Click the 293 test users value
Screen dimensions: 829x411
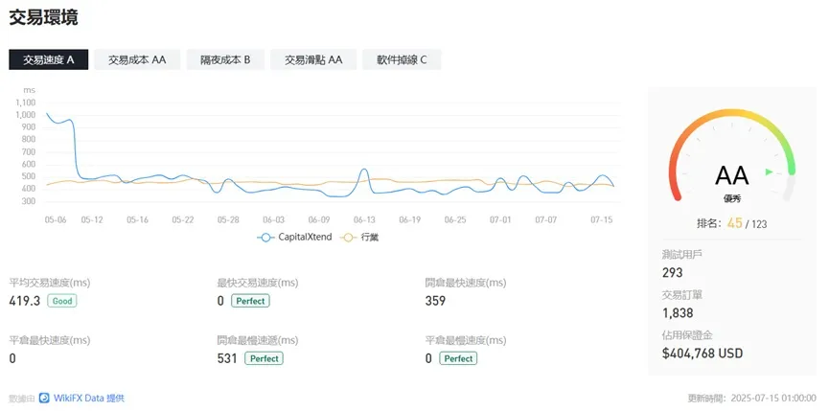(x=673, y=273)
